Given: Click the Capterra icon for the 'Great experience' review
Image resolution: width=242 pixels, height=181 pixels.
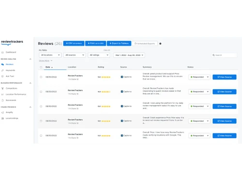Looking at the screenshot, I should 122,121.
